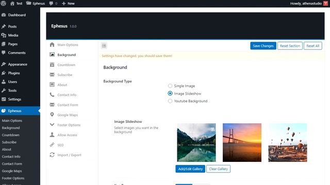Click the Tools wrench icon
Screen dimensions: 330x185
(4, 90)
